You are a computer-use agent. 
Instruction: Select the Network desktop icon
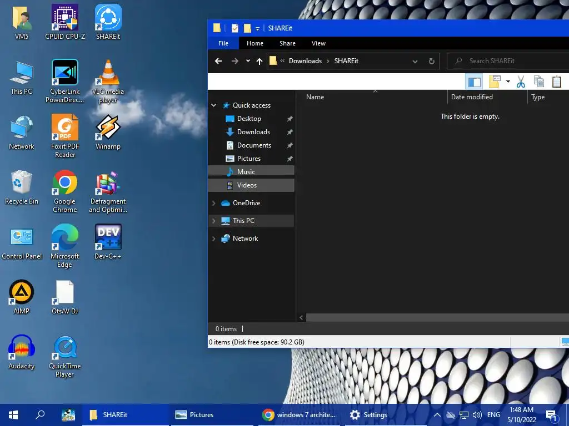[x=22, y=133]
